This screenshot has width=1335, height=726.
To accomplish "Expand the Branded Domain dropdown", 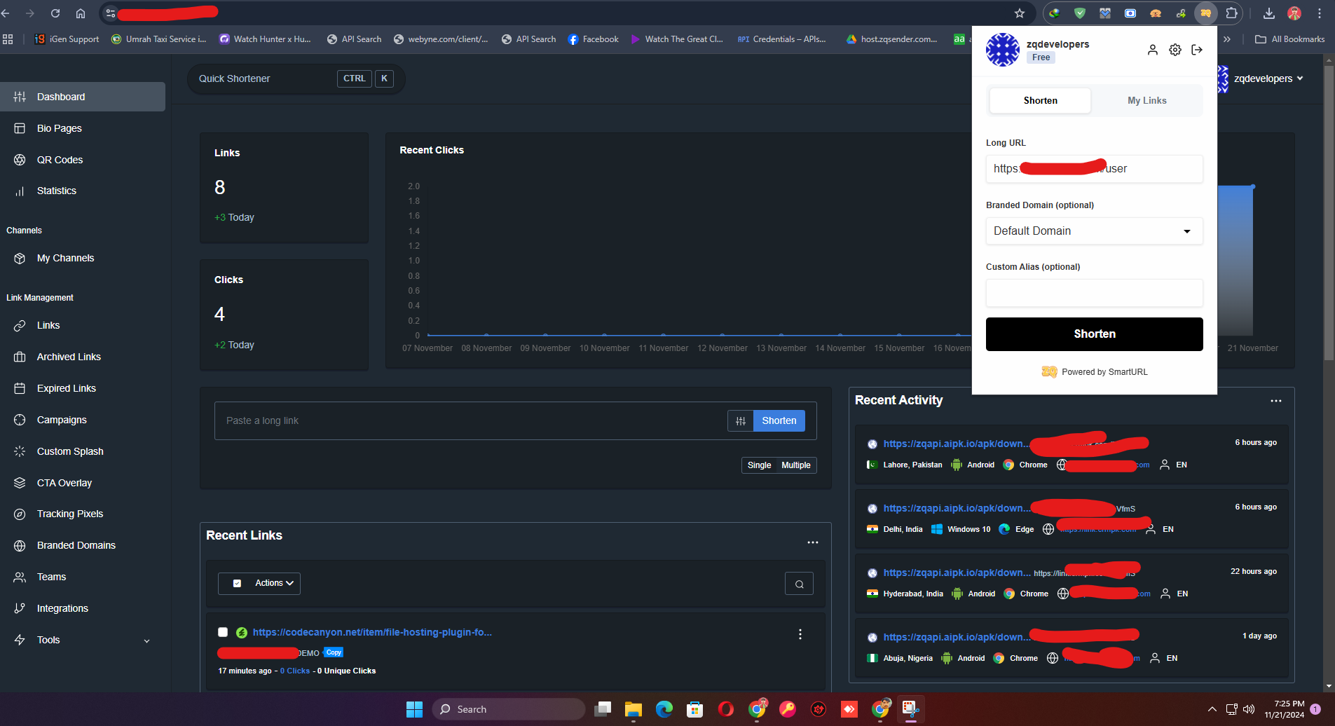I will 1094,231.
